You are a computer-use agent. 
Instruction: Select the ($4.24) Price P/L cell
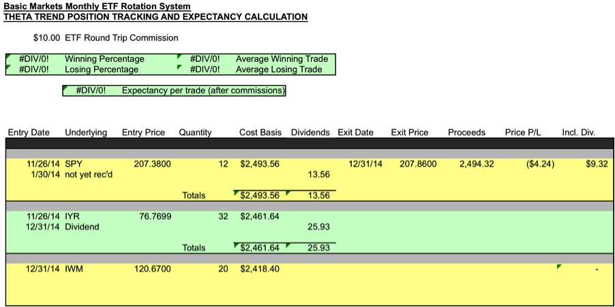(540, 164)
